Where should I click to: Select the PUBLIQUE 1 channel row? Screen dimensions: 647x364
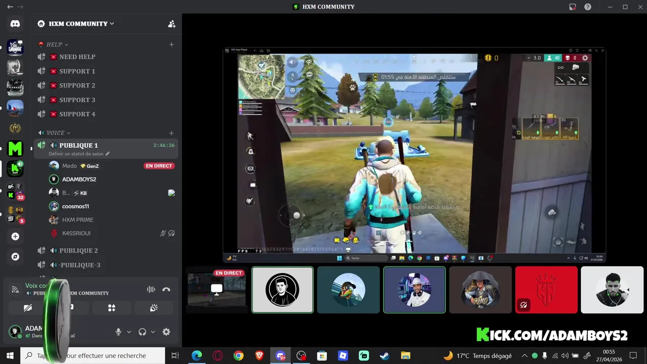(x=106, y=149)
